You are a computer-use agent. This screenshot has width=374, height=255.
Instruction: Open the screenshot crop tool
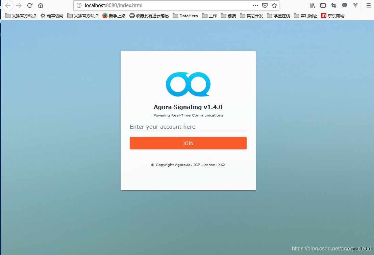click(334, 5)
